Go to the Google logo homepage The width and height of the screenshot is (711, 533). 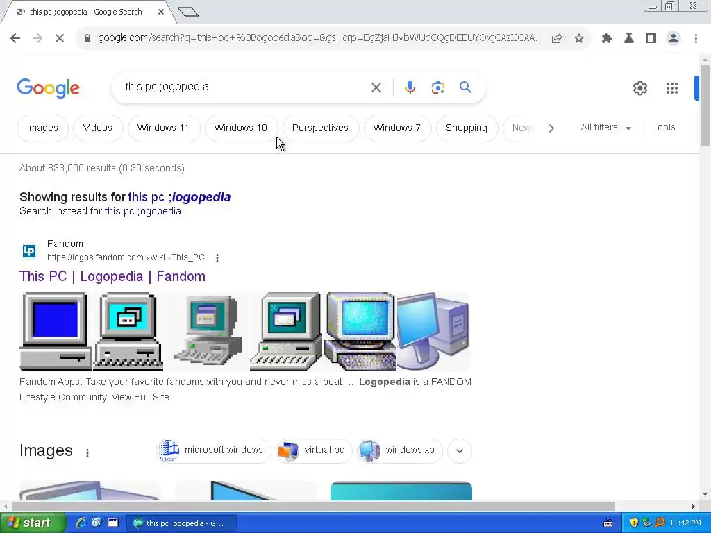point(48,88)
